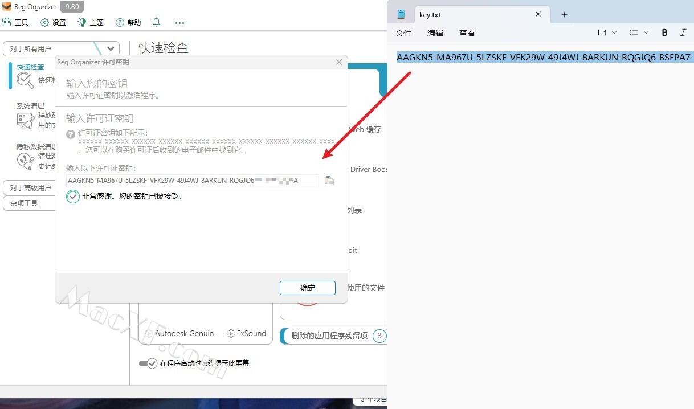The width and height of the screenshot is (694, 409).
Task: Open the 文件 menu in Notepad
Action: point(403,33)
